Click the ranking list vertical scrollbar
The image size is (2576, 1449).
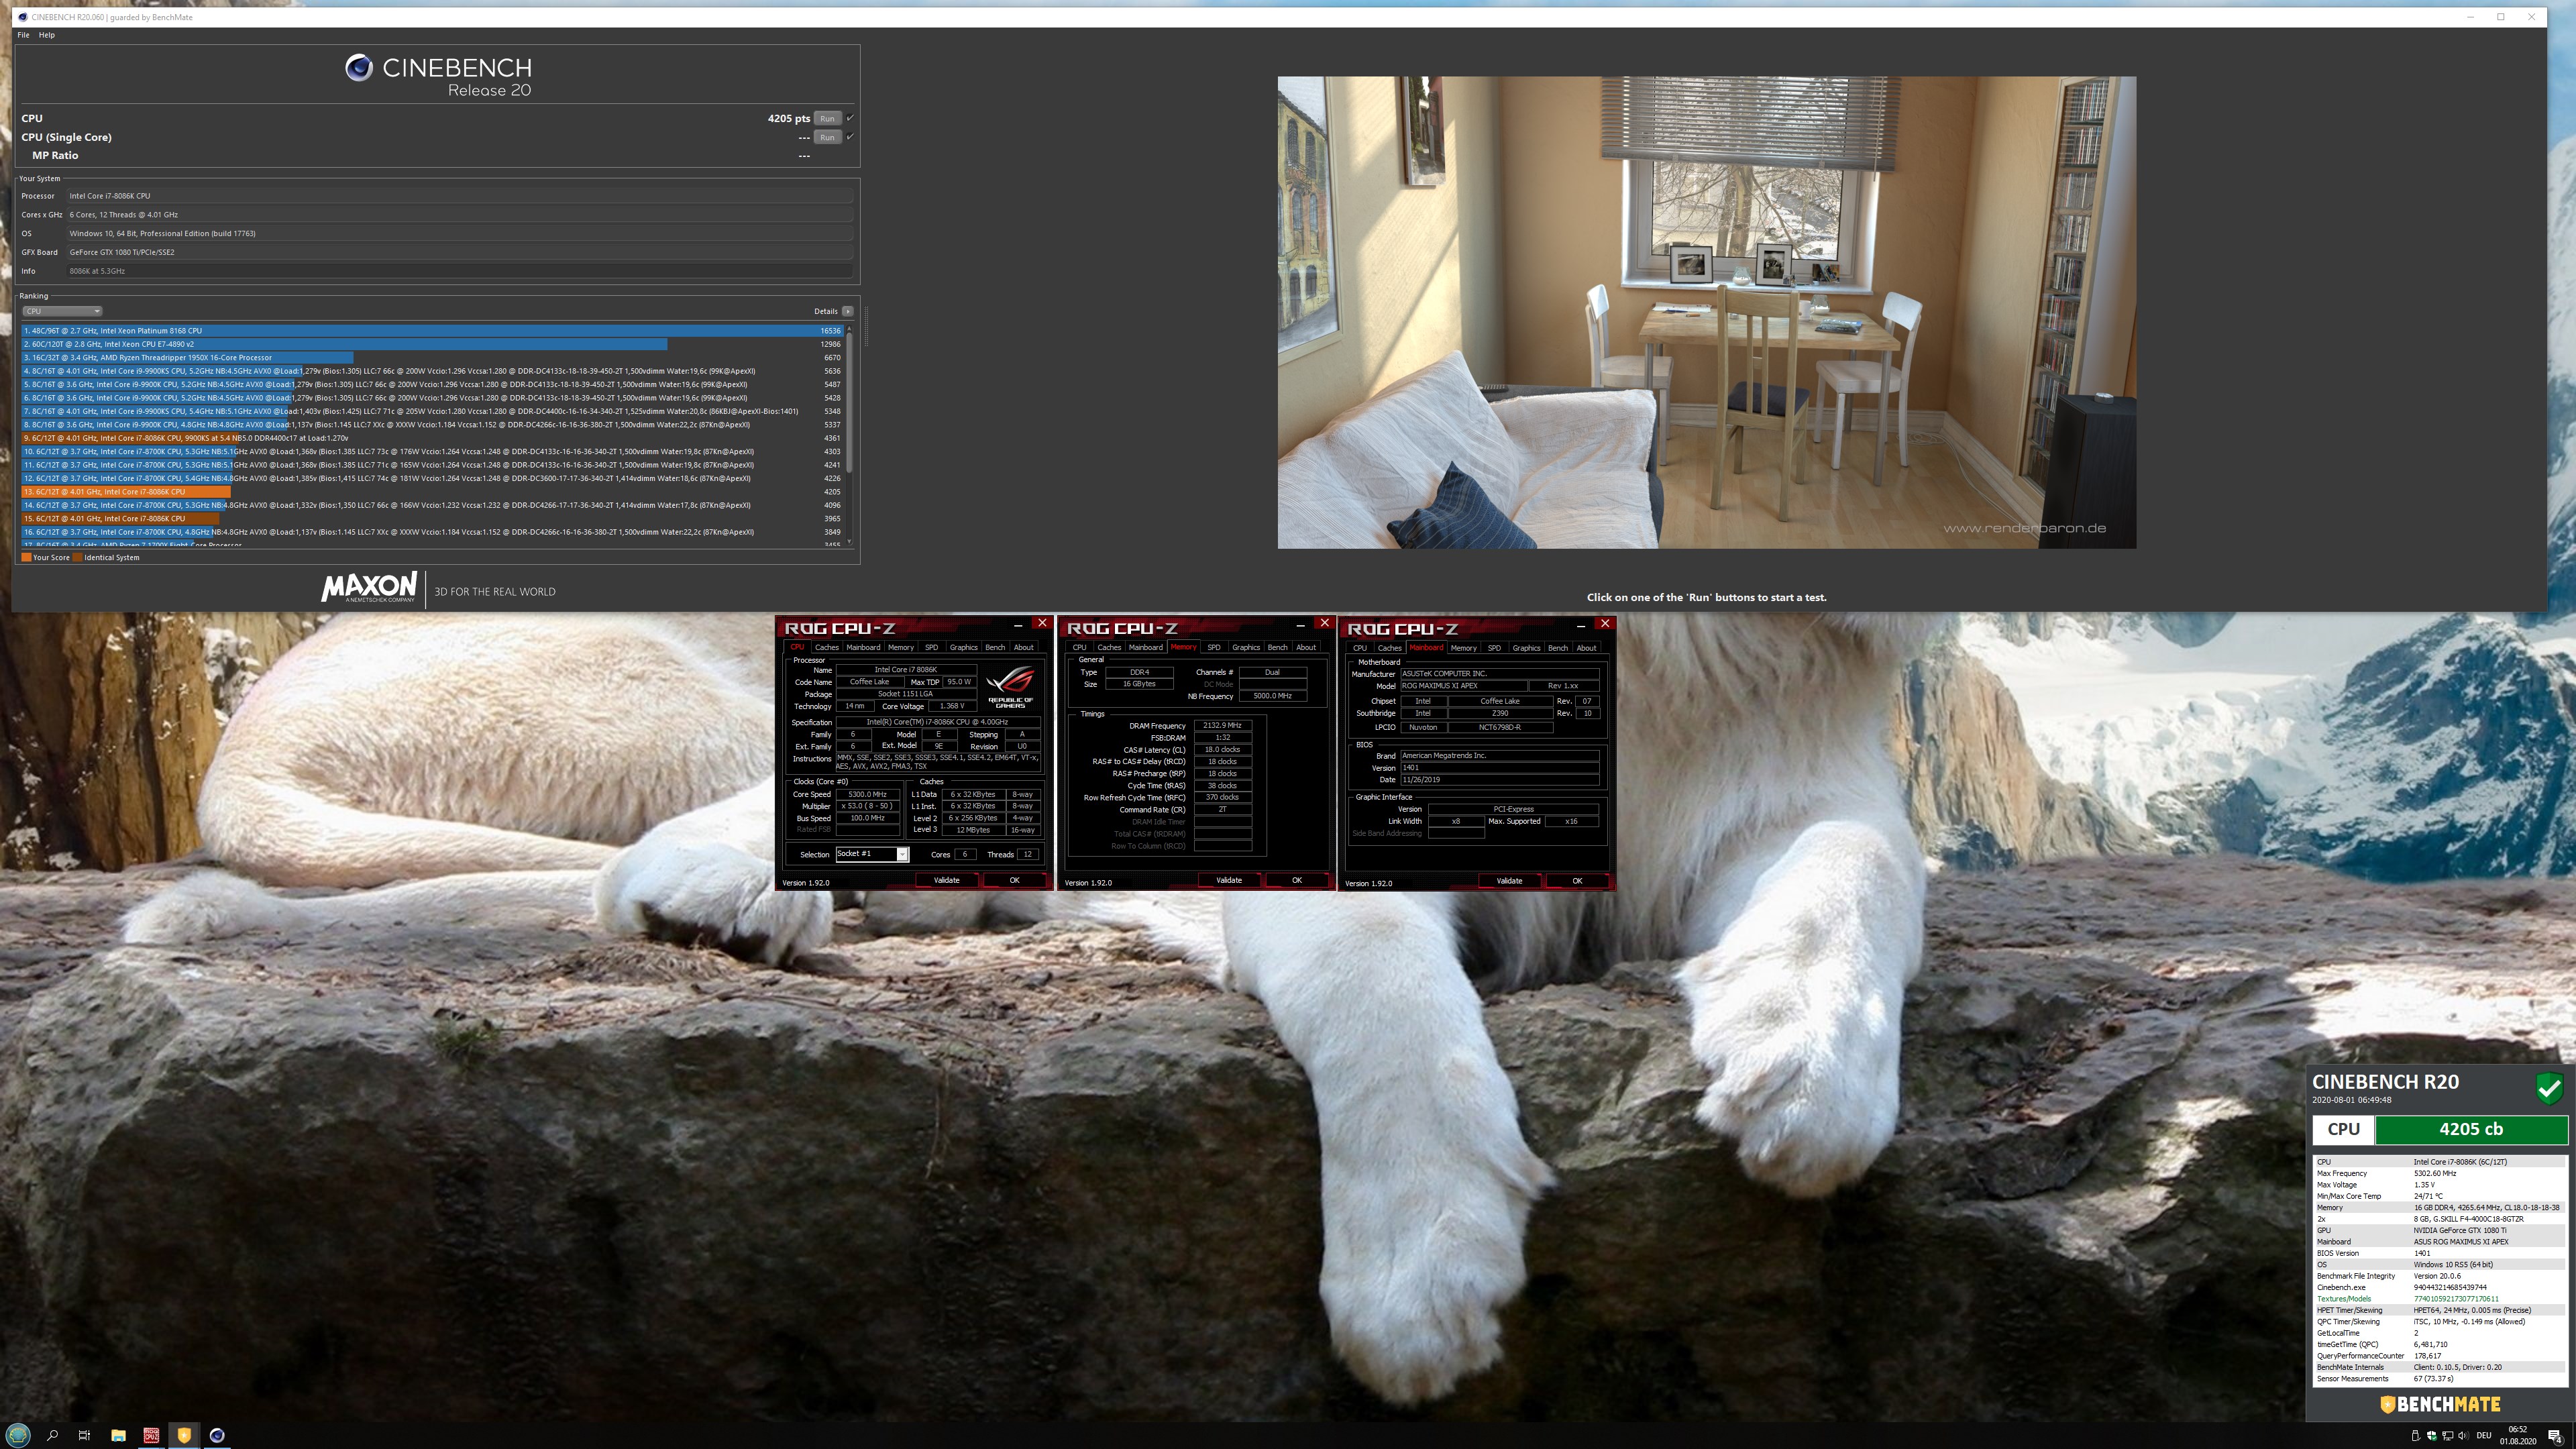tap(850, 403)
